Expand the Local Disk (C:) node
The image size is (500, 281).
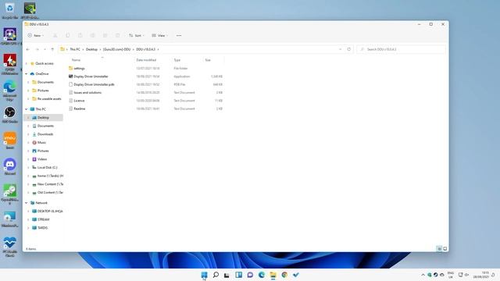(x=28, y=167)
